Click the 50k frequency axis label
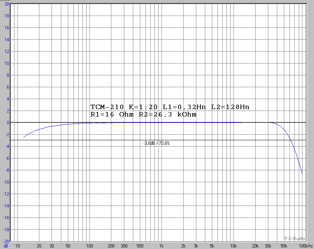314x249 pixels. tap(284, 246)
